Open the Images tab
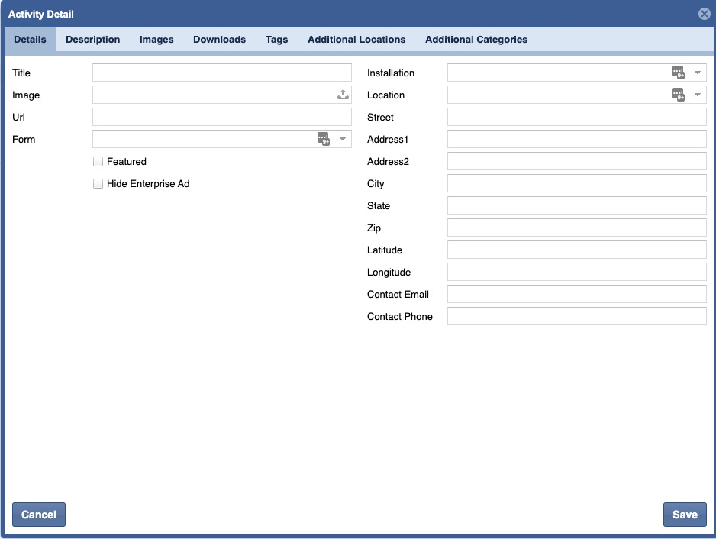The height and width of the screenshot is (539, 716). tap(156, 40)
